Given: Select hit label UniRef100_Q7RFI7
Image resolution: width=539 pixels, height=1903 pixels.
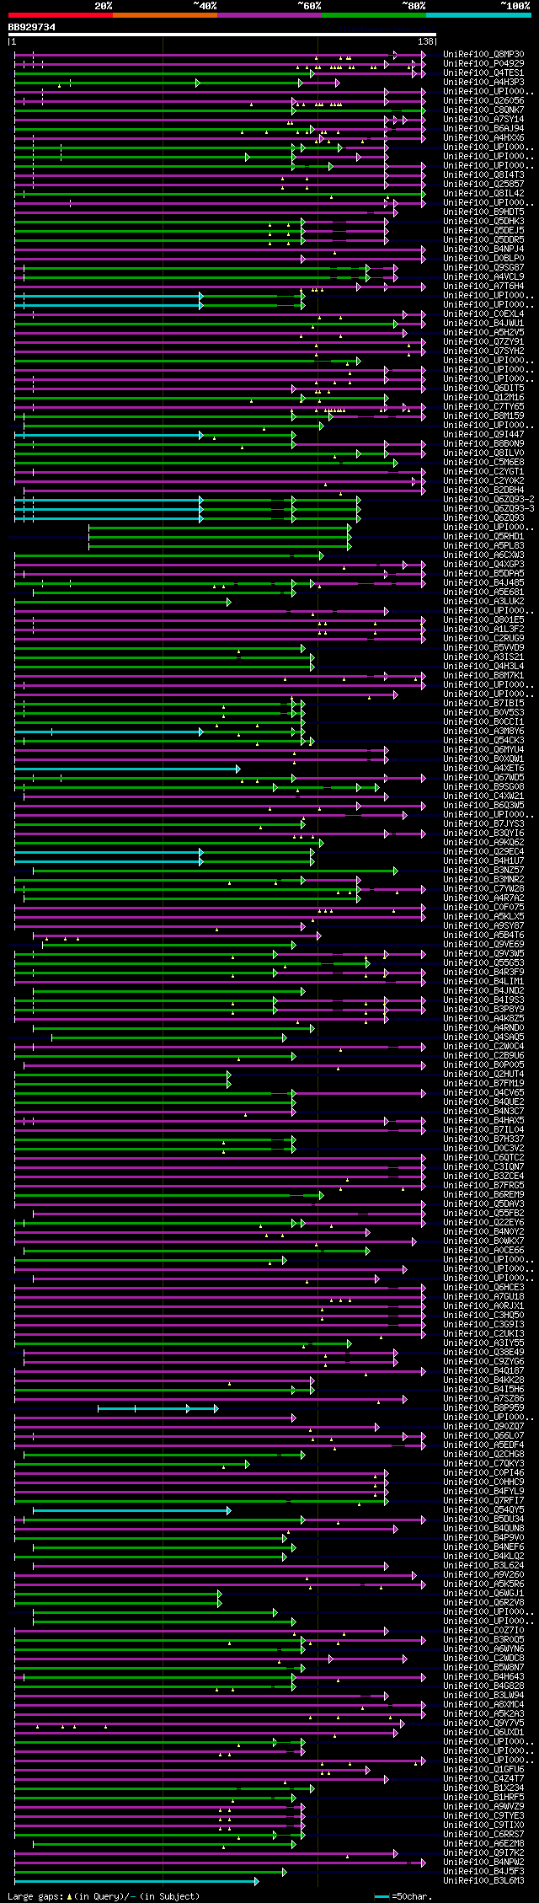Looking at the screenshot, I should (483, 1500).
